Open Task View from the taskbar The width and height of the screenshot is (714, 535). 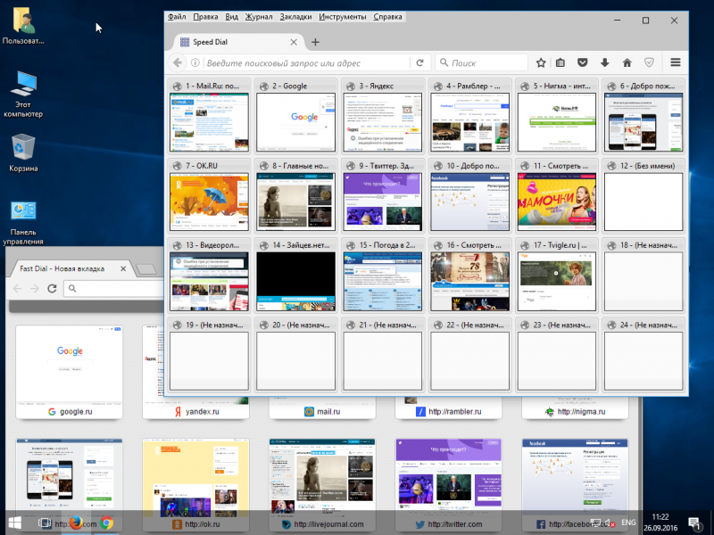pos(45,523)
